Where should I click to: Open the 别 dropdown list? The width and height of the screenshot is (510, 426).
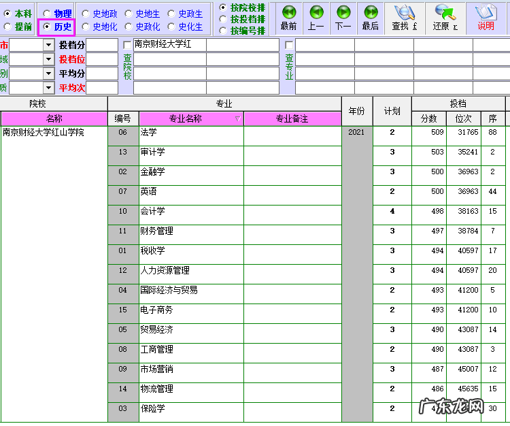coord(48,73)
